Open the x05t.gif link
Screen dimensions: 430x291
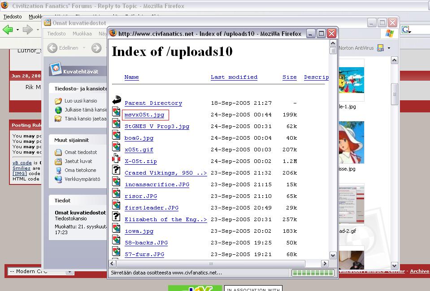[139, 150]
